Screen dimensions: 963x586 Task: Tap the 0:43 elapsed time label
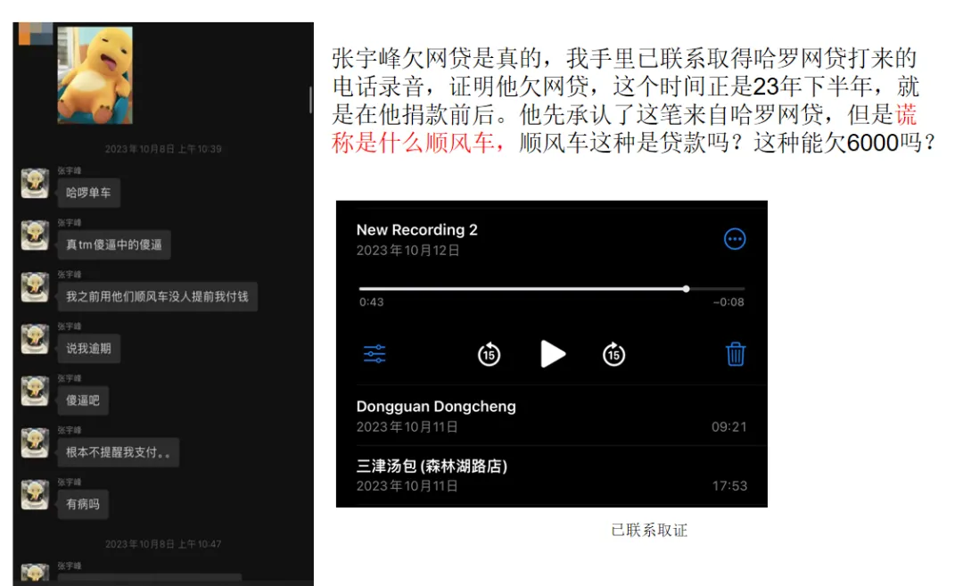click(372, 302)
